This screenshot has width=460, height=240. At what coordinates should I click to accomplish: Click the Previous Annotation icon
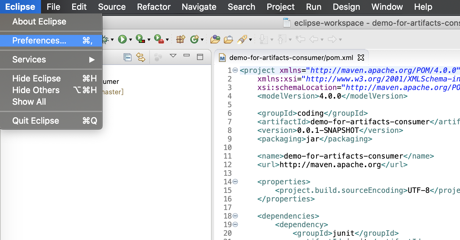(x=282, y=39)
